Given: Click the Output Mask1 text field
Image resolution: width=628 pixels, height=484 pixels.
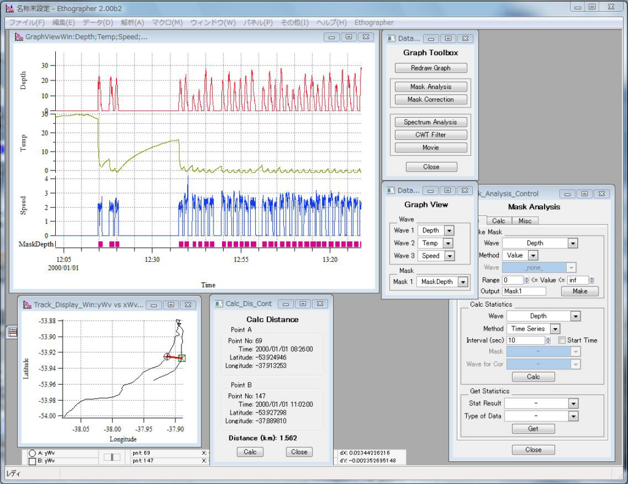Looking at the screenshot, I should coord(524,291).
